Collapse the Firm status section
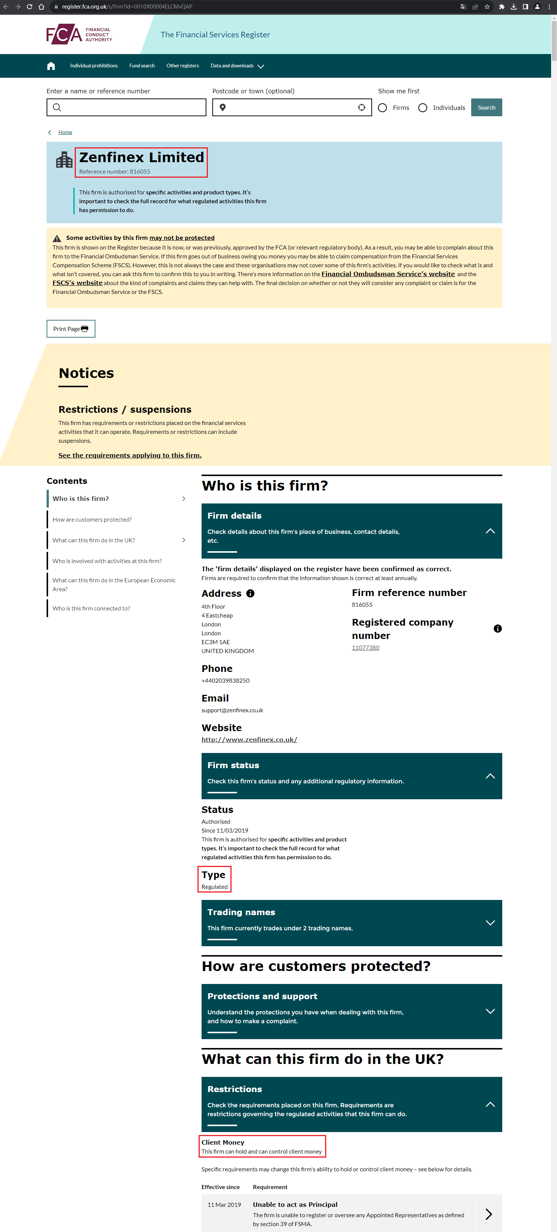The image size is (557, 1232). click(490, 776)
